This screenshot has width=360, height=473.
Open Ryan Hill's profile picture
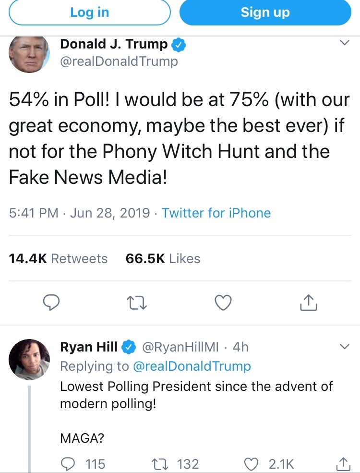click(x=30, y=359)
